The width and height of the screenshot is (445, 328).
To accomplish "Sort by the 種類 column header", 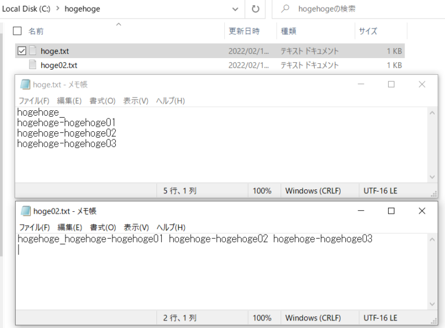I will pos(289,31).
